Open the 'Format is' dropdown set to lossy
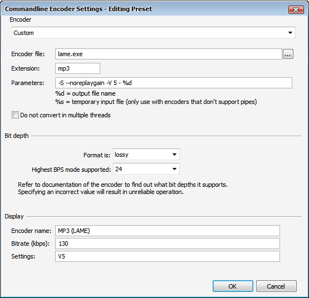The width and height of the screenshot is (309, 298). (146, 155)
